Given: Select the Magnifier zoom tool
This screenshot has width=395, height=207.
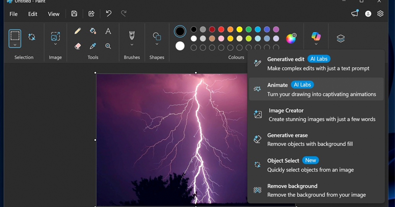Looking at the screenshot, I should [x=108, y=46].
